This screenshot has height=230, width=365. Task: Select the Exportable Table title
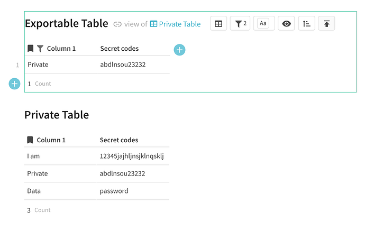coord(67,23)
